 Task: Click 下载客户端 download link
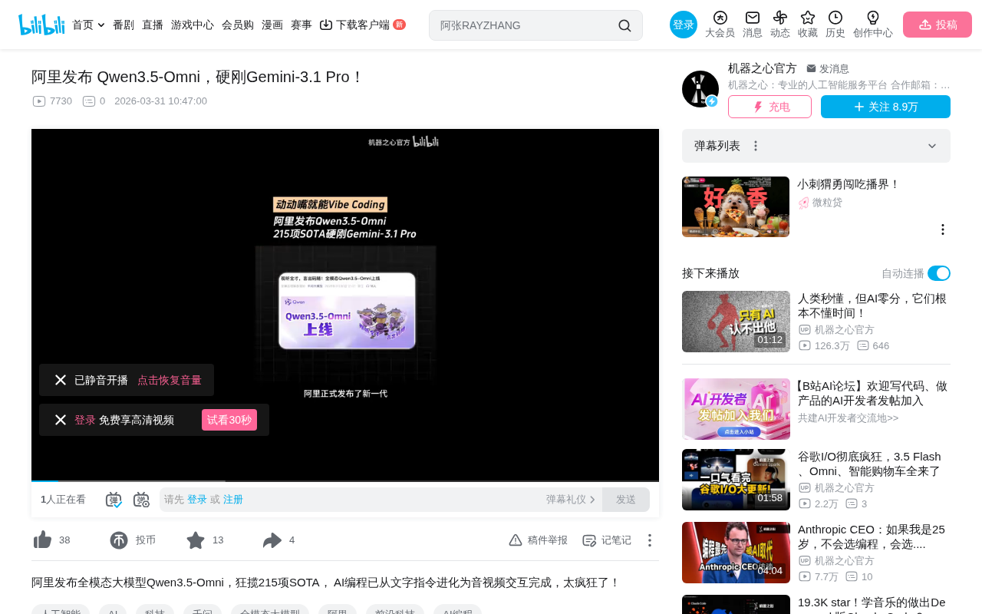point(362,25)
